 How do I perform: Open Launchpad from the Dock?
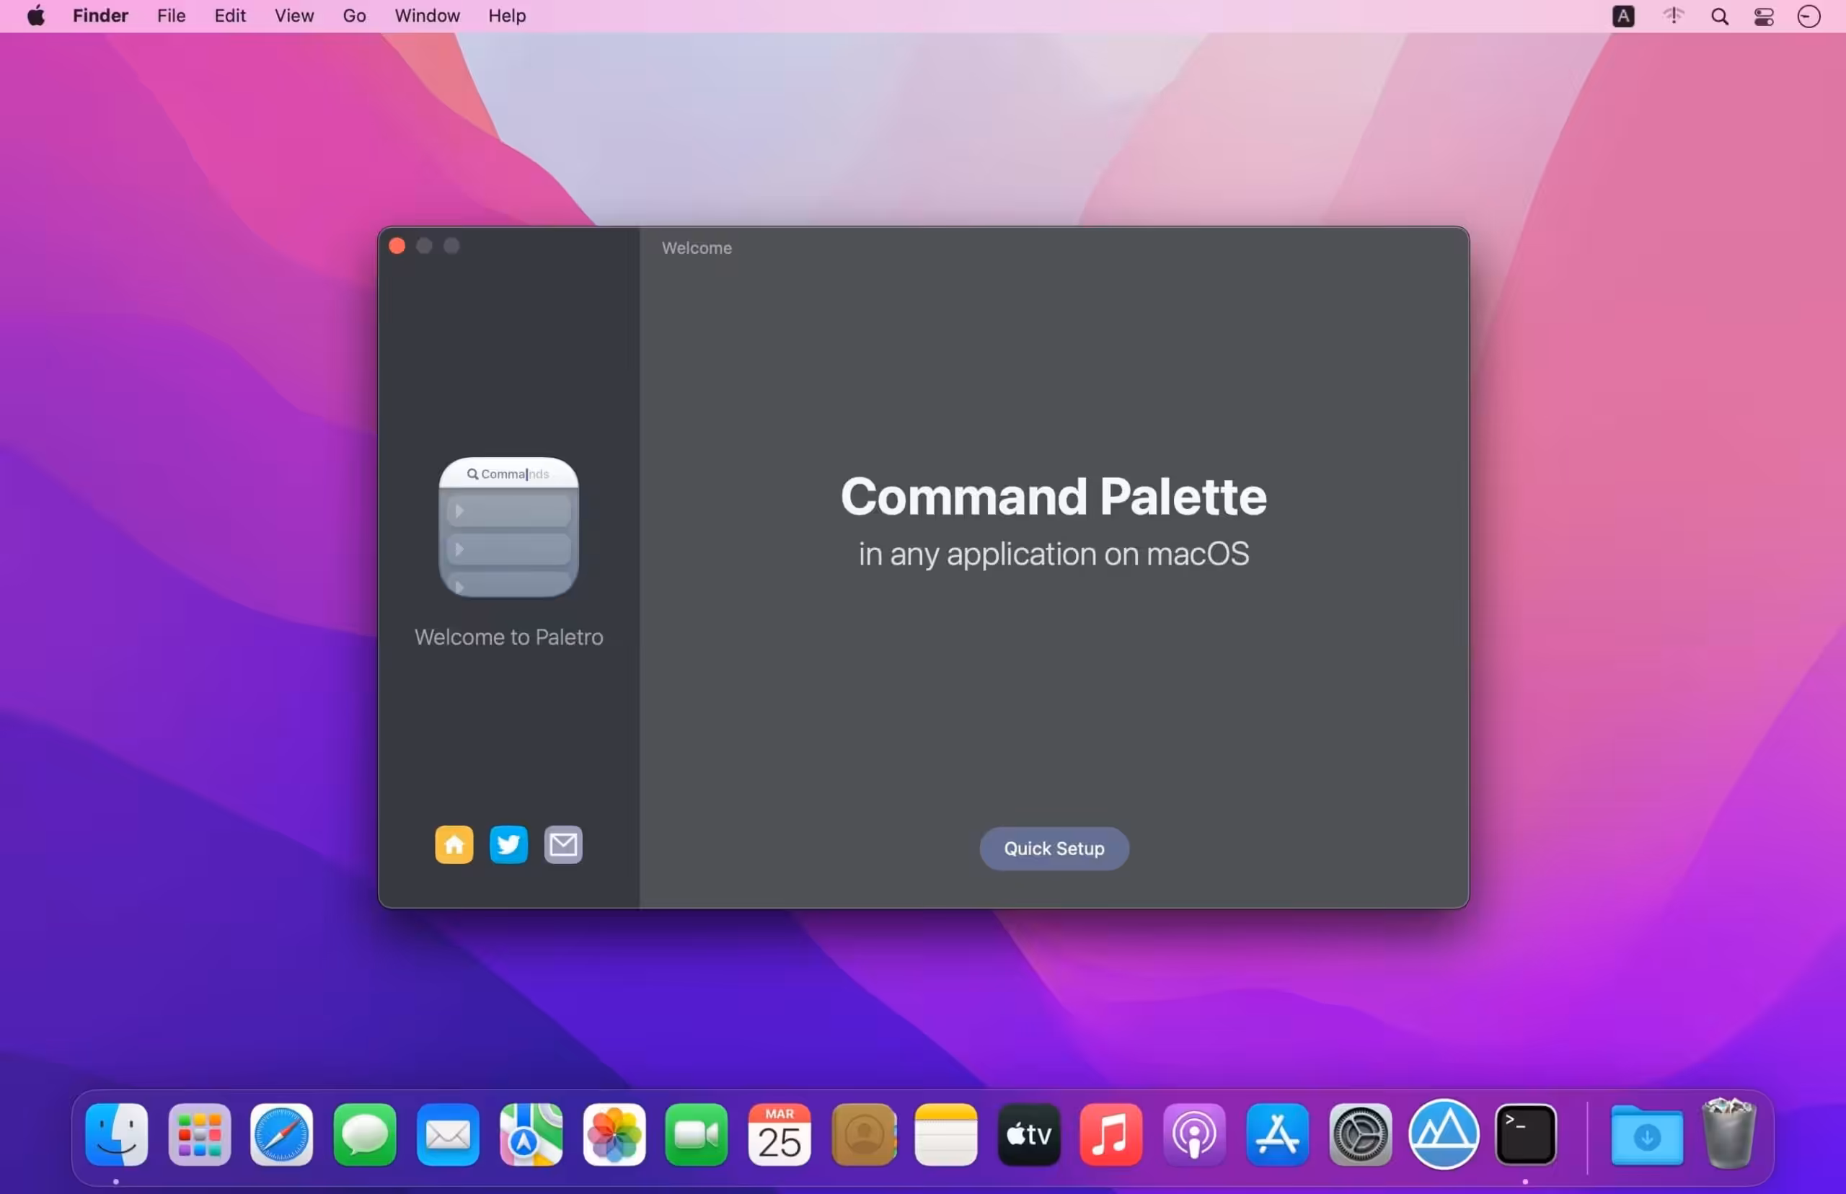pyautogui.click(x=199, y=1134)
